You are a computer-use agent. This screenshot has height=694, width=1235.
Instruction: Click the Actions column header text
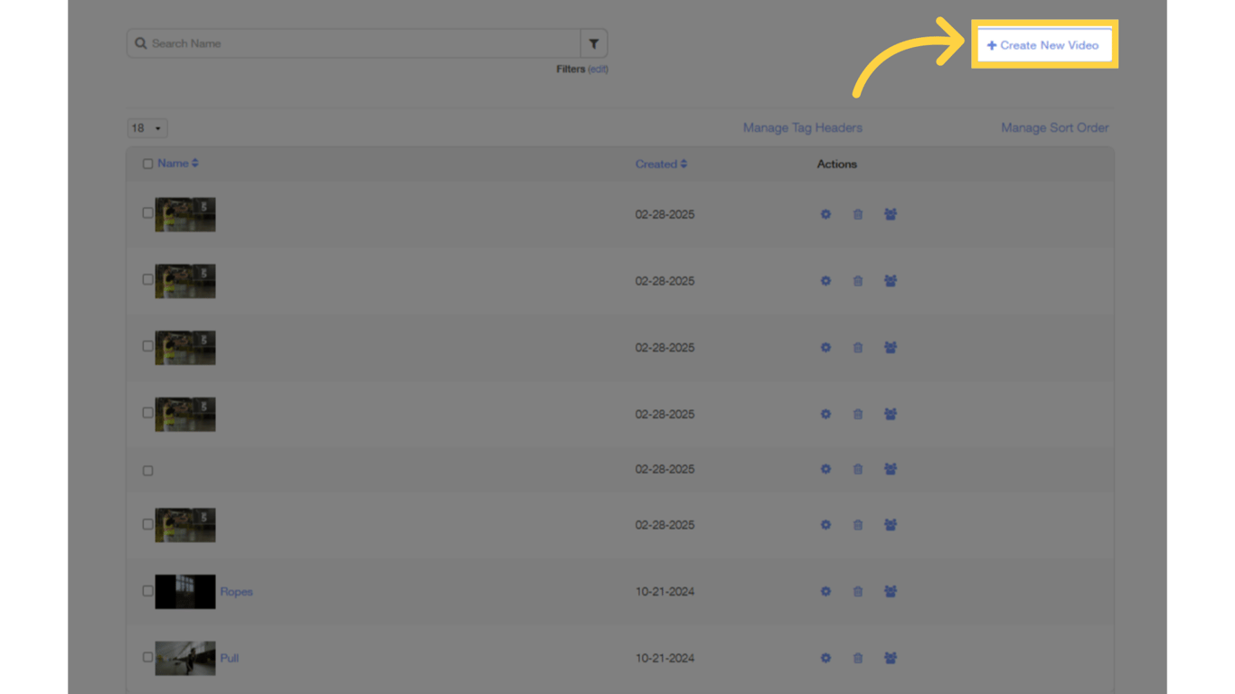point(837,164)
